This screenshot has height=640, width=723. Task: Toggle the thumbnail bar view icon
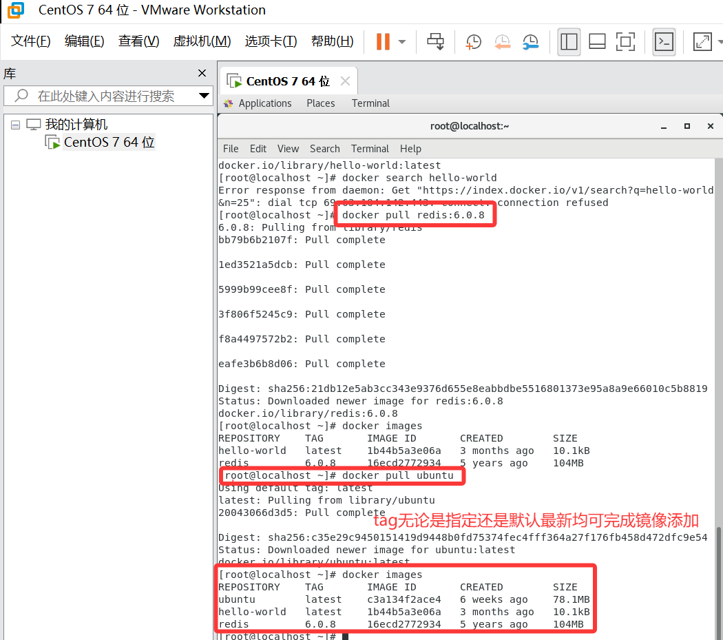pyautogui.click(x=597, y=41)
